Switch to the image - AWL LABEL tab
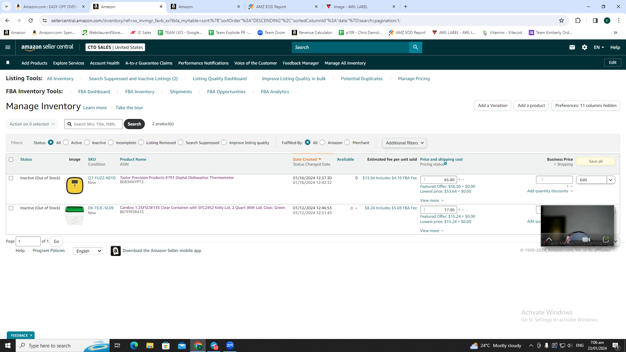This screenshot has height=352, width=626. (361, 7)
